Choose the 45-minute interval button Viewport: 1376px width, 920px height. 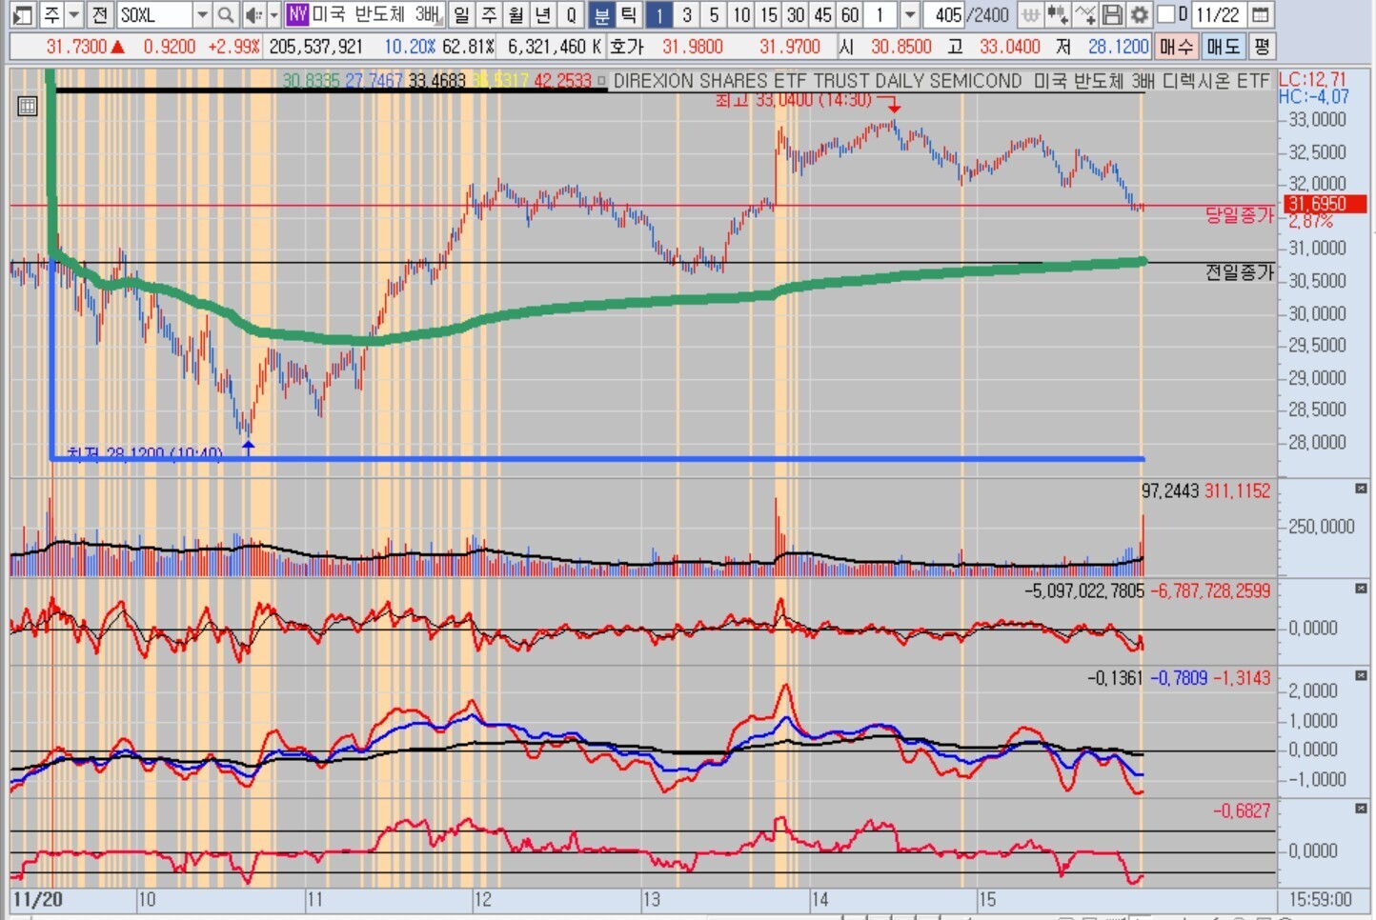823,14
